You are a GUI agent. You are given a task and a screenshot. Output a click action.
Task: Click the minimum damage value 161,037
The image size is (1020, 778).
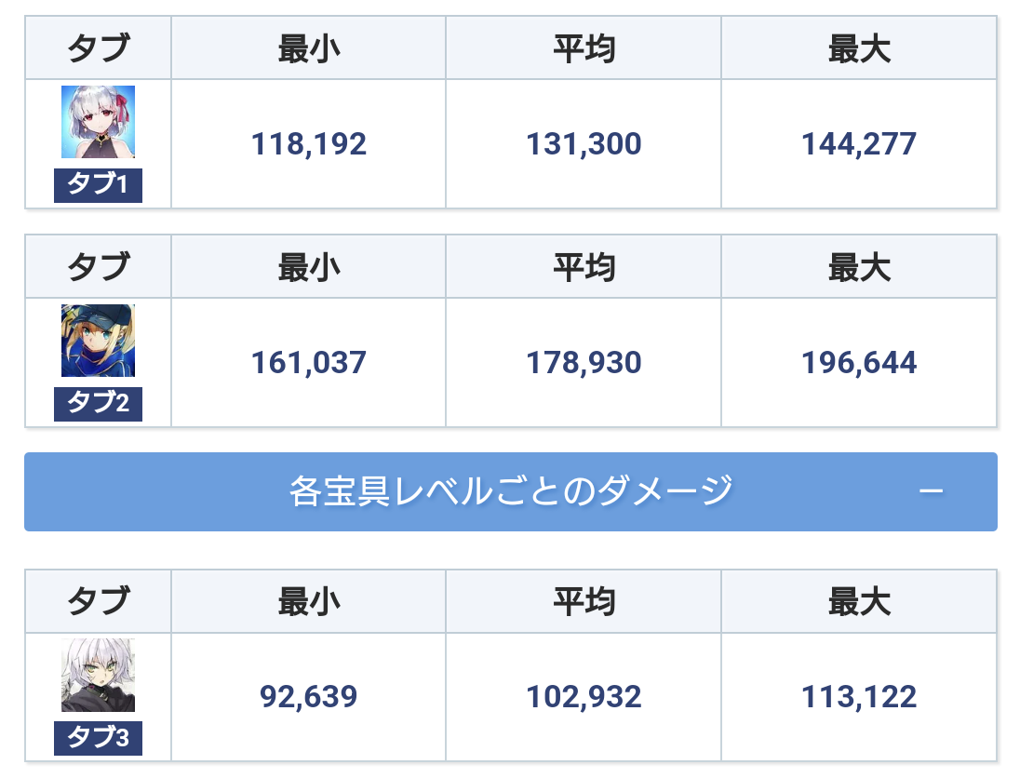click(309, 363)
